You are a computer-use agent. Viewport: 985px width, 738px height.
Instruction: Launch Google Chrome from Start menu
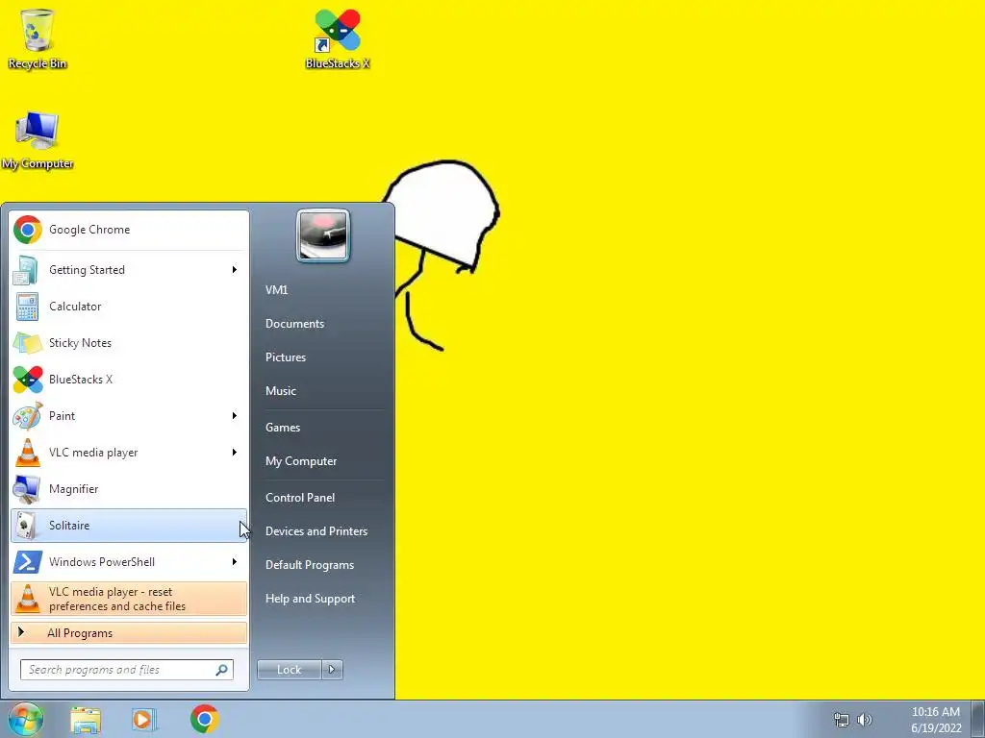click(x=130, y=230)
